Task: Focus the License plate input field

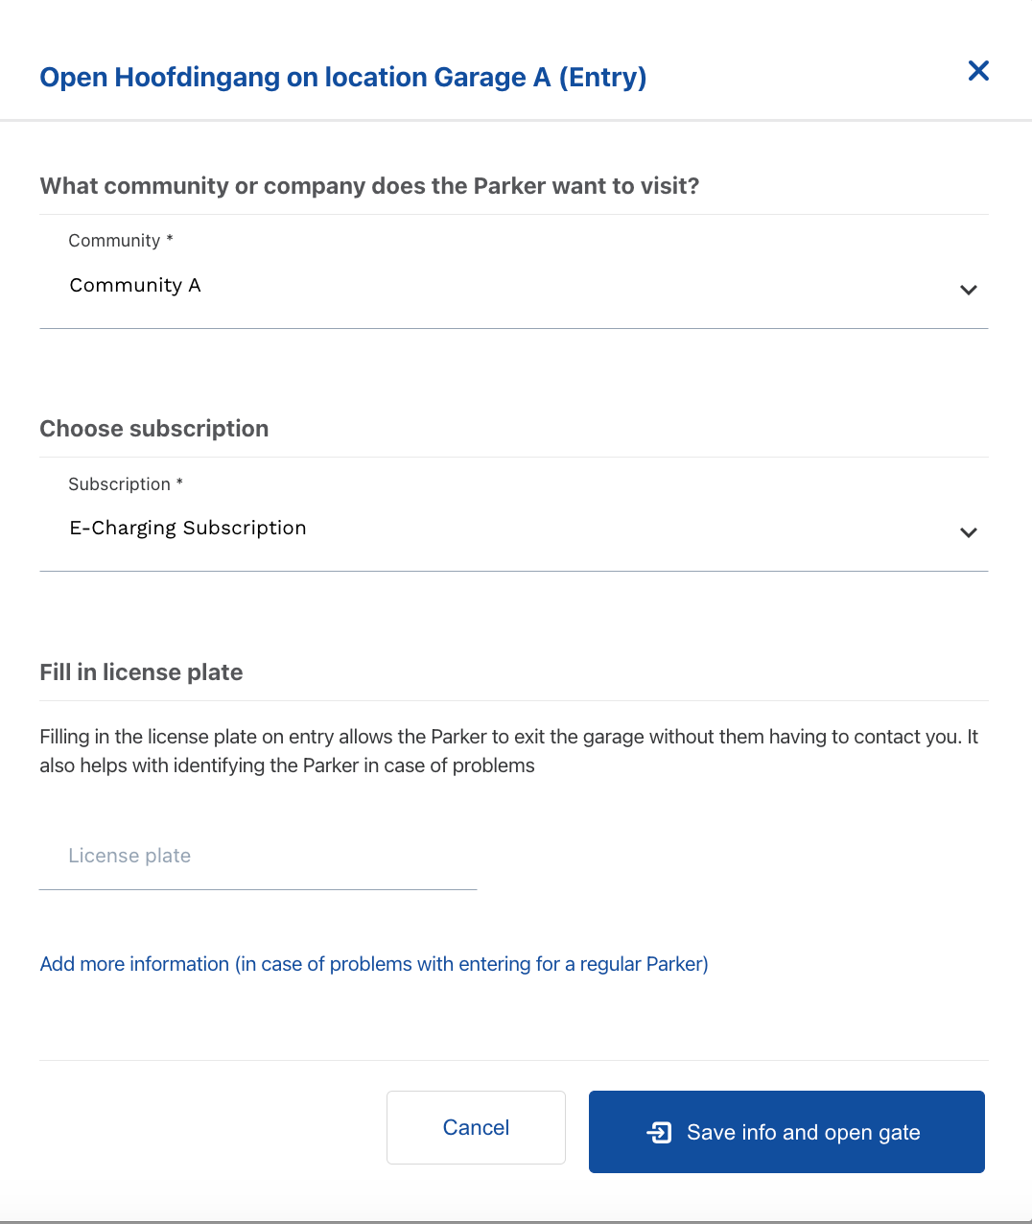Action: click(257, 857)
